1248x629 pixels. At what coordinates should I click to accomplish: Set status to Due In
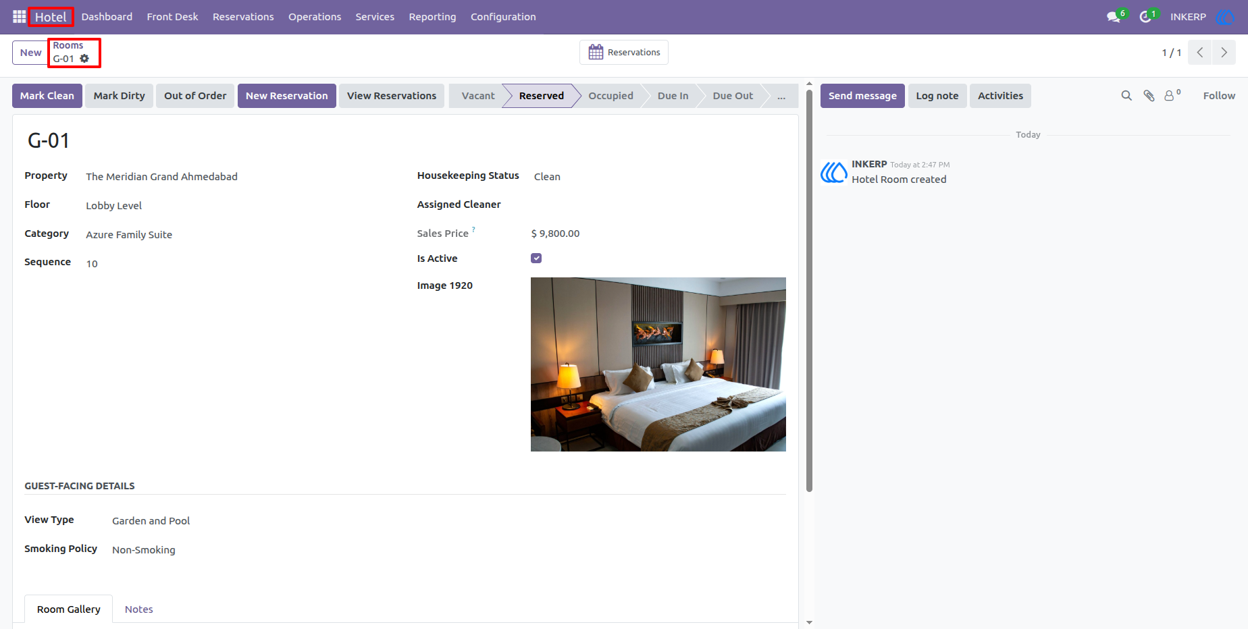[x=673, y=96]
